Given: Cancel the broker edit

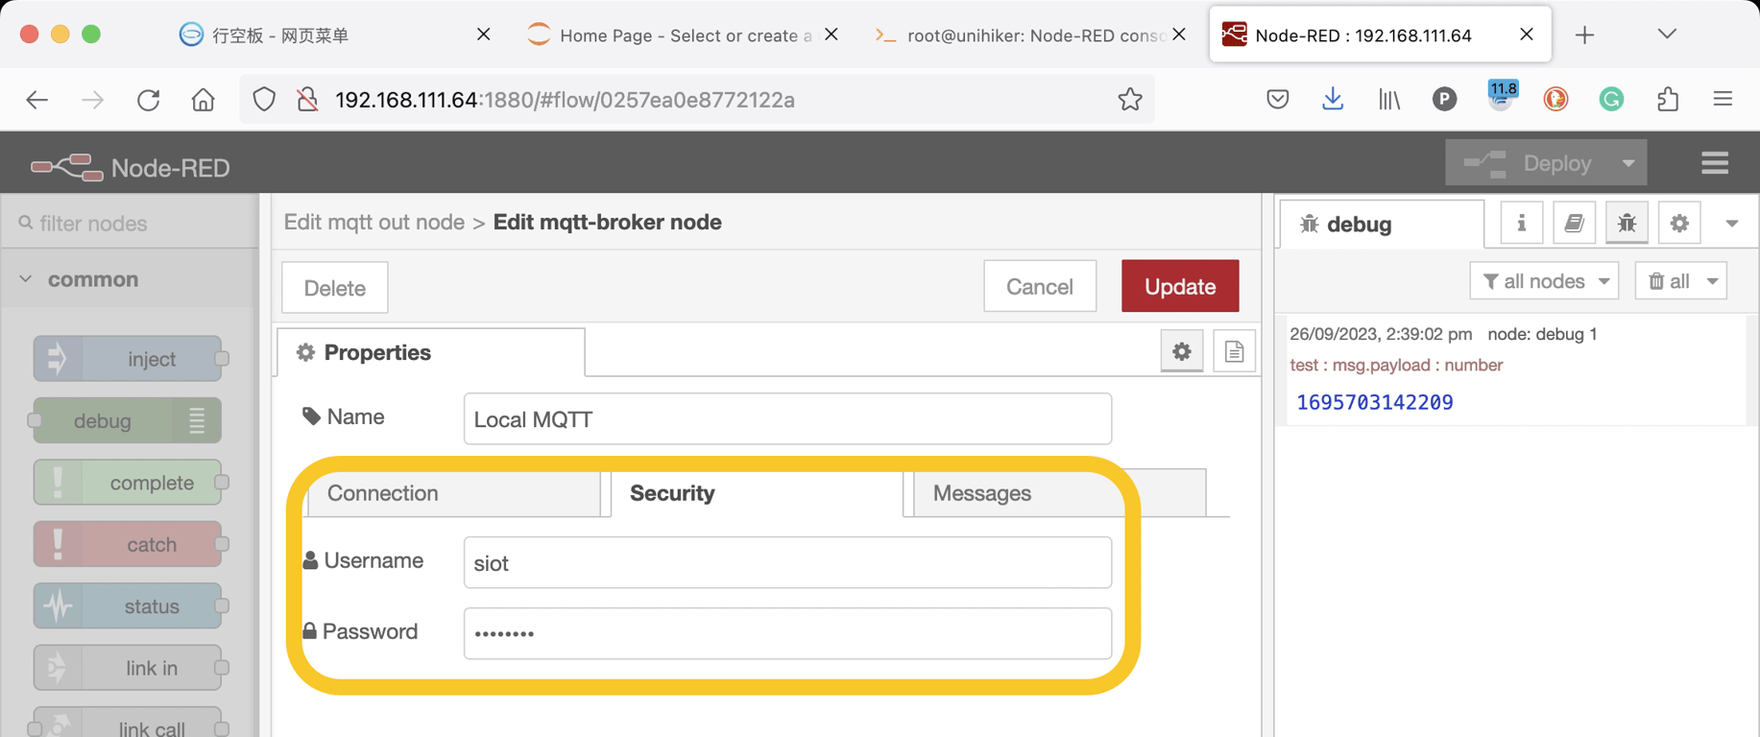Looking at the screenshot, I should pos(1040,286).
